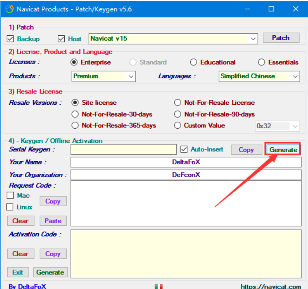
Task: Select the Educational license option
Action: click(193, 62)
